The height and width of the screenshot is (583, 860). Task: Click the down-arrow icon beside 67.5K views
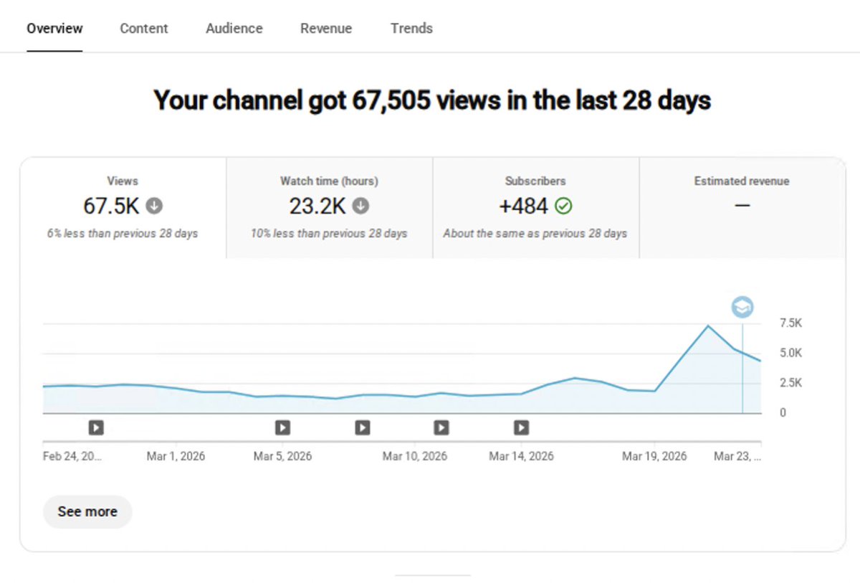click(154, 207)
